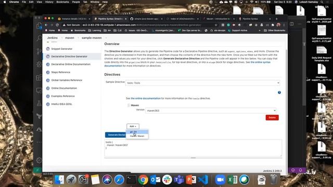Open Zoom from the Dock
The image size is (333, 187).
[220, 180]
